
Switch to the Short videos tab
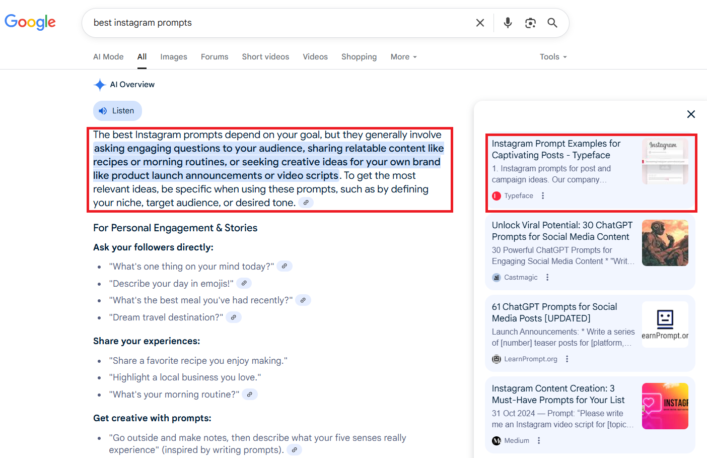point(265,56)
